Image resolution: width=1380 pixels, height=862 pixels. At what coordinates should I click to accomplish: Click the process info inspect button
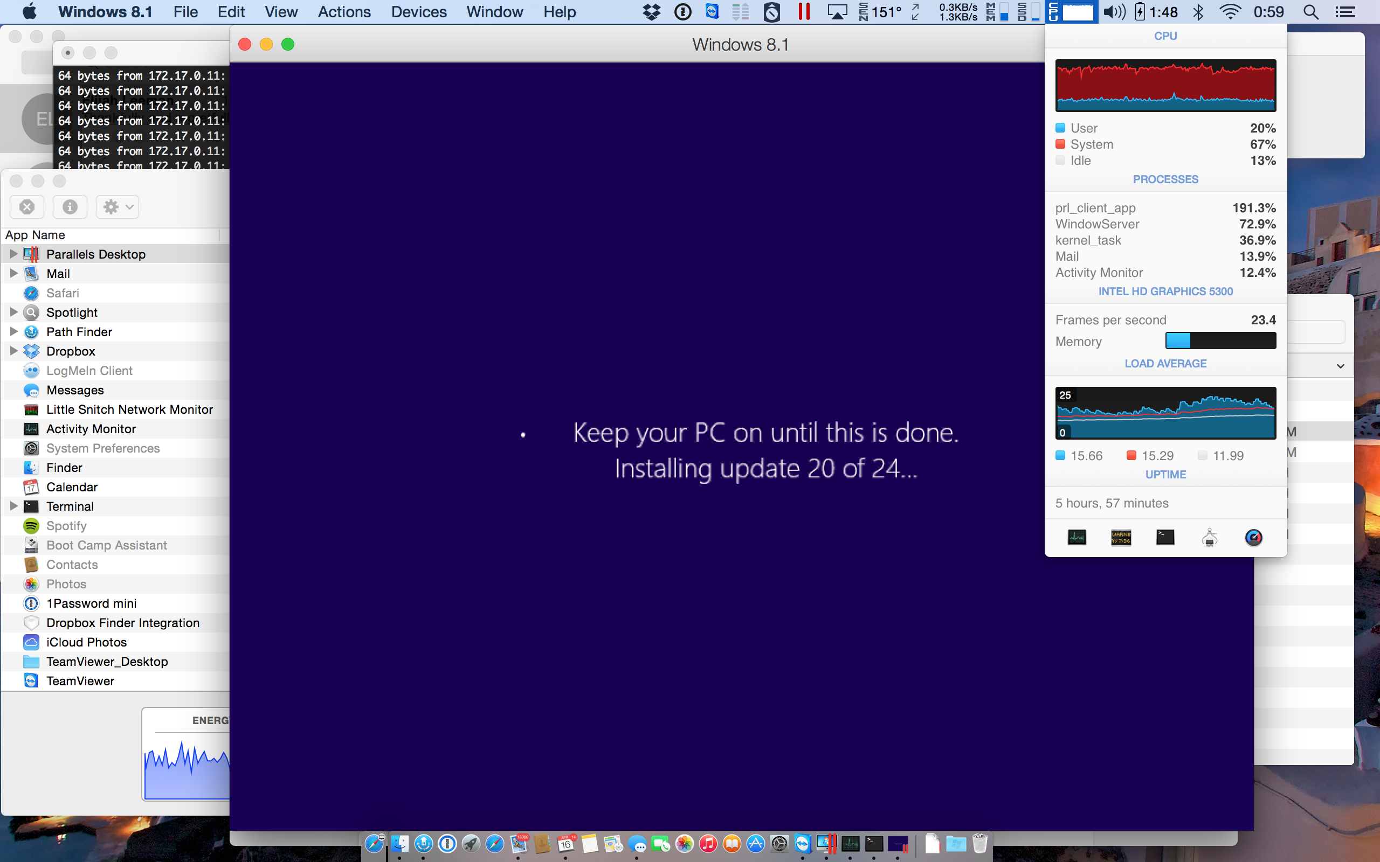[70, 207]
